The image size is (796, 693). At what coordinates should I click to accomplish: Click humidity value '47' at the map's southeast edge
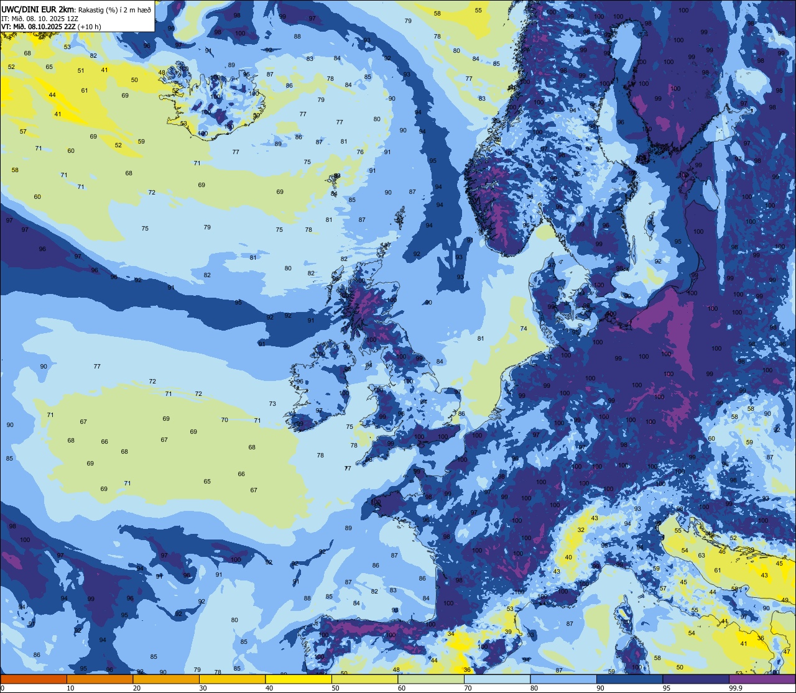point(787,652)
